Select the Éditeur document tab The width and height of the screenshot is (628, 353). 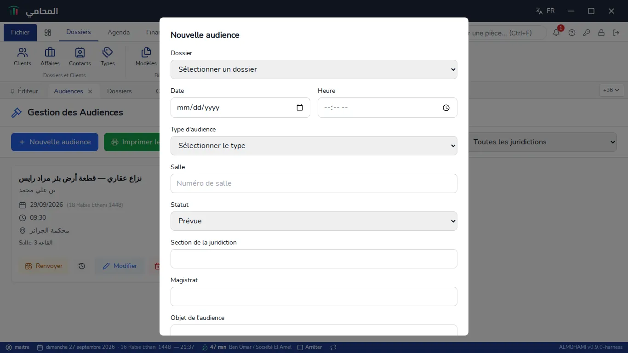(x=24, y=91)
